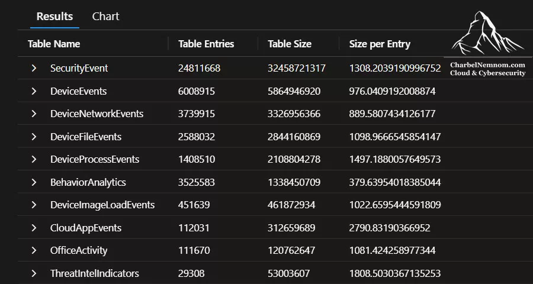This screenshot has width=533, height=284.
Task: Select the ThreatIntelIndicators name cell
Action: click(x=95, y=273)
